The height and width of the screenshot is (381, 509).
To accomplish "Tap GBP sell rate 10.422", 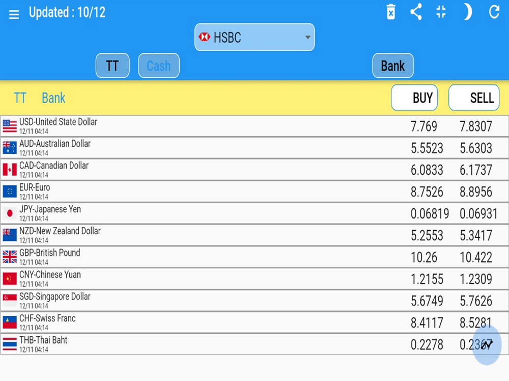I will (476, 257).
